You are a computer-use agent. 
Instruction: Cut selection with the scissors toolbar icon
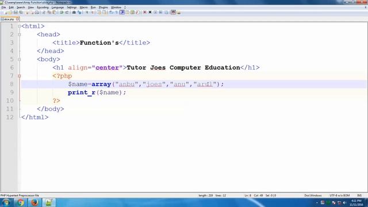tap(44, 12)
